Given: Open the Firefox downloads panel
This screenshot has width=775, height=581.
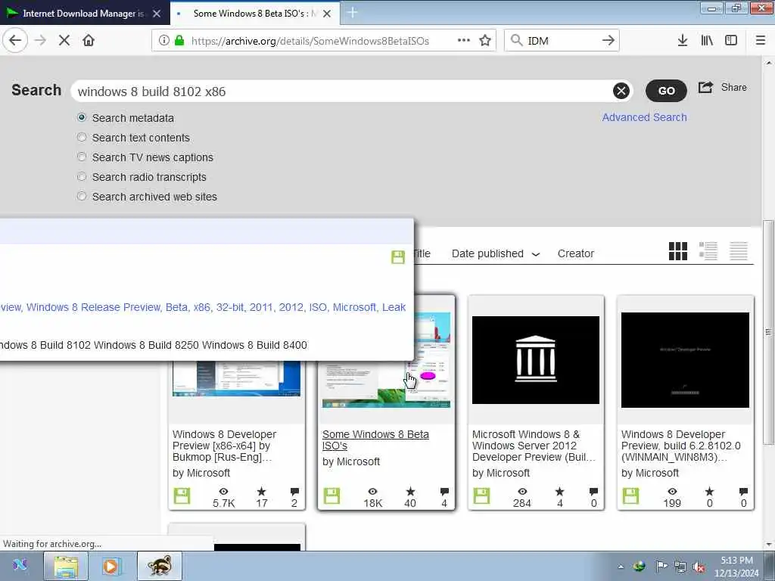Looking at the screenshot, I should (x=683, y=41).
